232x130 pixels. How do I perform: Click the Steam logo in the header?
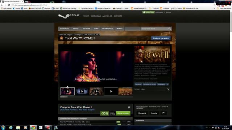click(x=69, y=16)
